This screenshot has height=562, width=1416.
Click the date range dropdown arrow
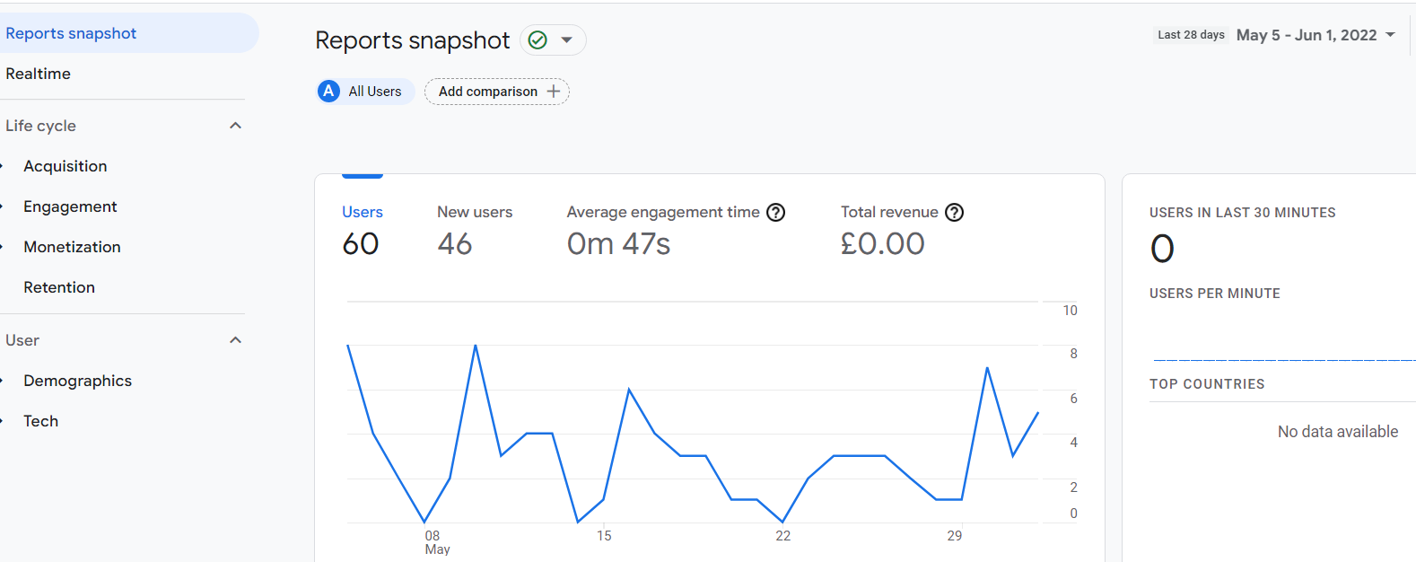click(1391, 35)
